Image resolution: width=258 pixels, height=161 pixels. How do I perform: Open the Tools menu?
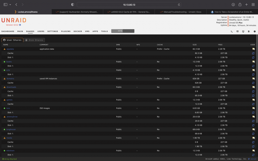pos(104,31)
